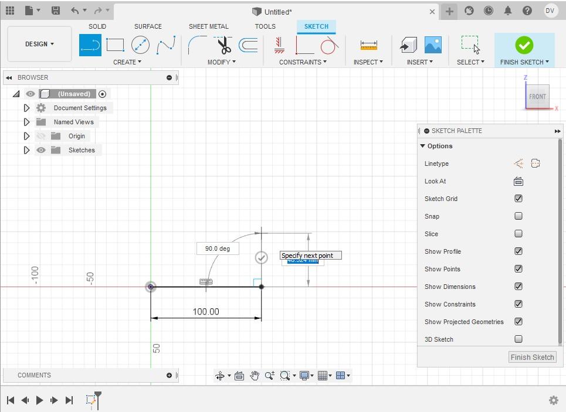The image size is (566, 412).
Task: Click the Insert Derive icon
Action: pyautogui.click(x=409, y=45)
